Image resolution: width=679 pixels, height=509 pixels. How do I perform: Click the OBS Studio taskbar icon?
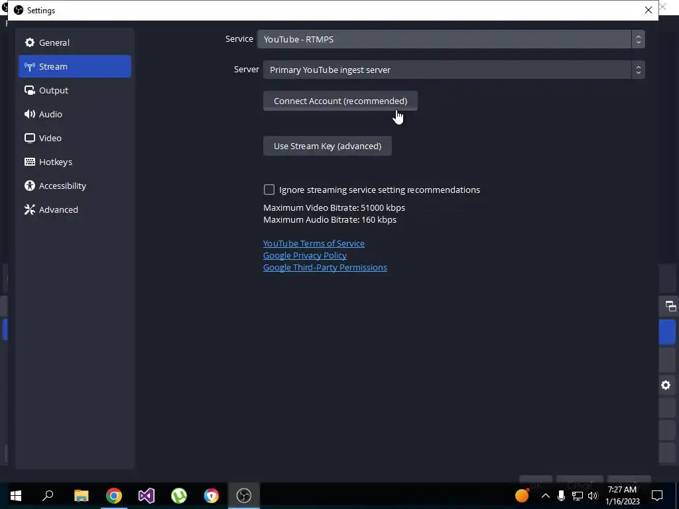click(x=244, y=496)
